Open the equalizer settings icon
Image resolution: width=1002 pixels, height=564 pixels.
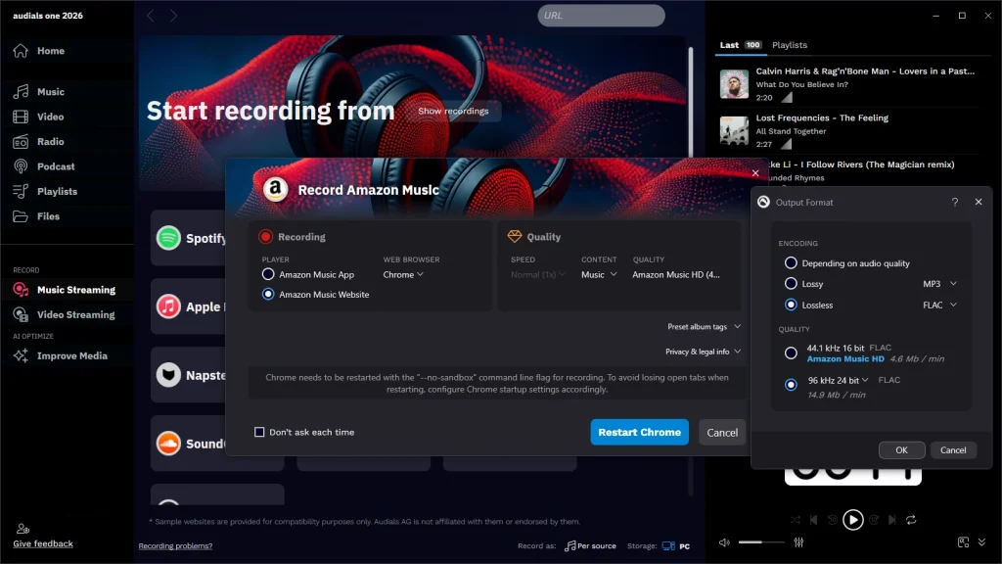pos(798,542)
